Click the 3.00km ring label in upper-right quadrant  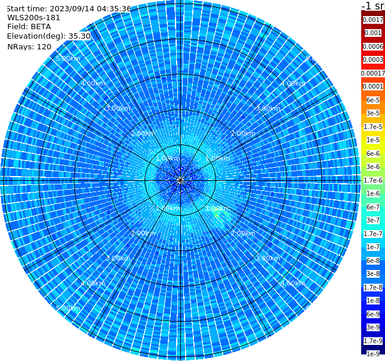pos(268,108)
